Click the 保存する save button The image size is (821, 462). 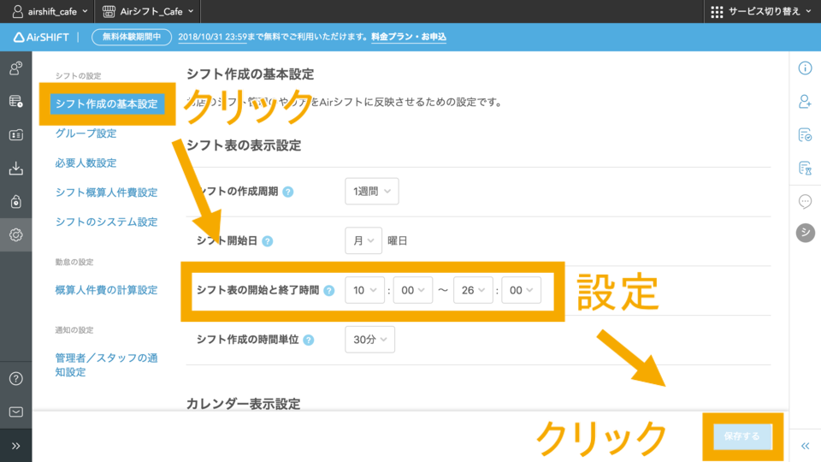point(742,436)
